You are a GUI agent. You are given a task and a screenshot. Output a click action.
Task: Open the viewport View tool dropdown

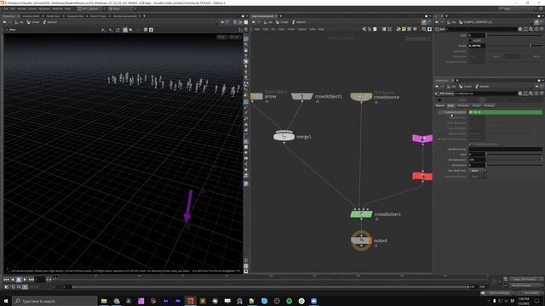[13, 30]
